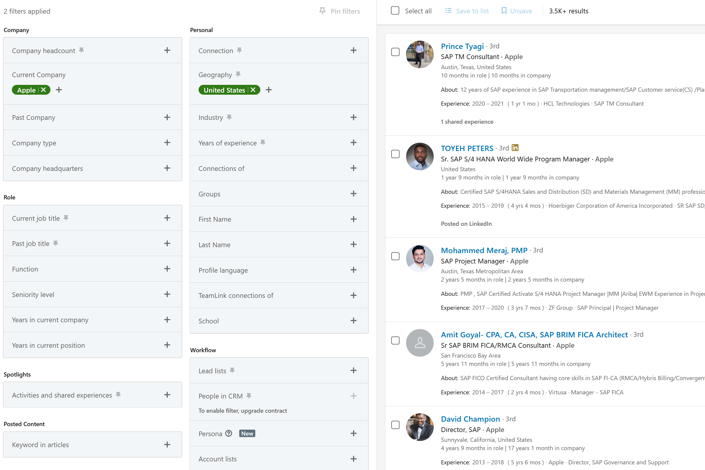Open the Past Company filter row
The height and width of the screenshot is (470, 705).
pos(167,117)
